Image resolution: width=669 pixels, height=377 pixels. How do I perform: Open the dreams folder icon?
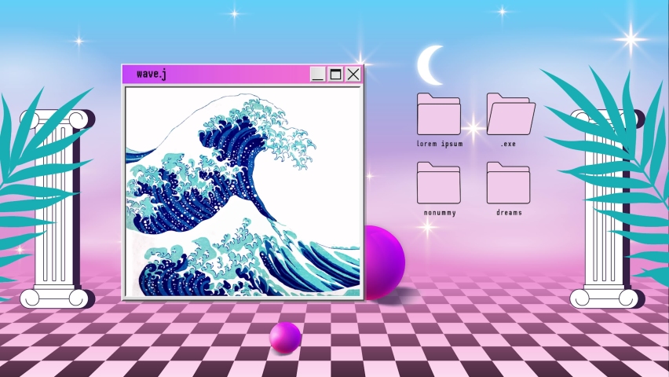pos(508,183)
